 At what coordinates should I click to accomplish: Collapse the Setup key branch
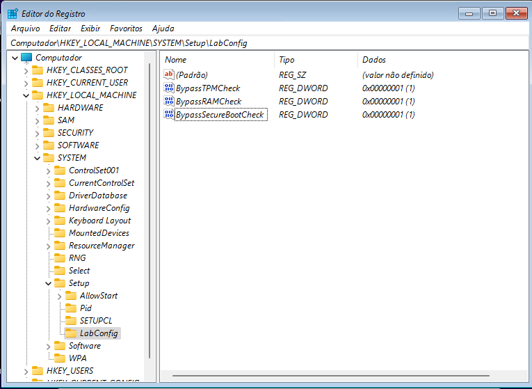pos(49,283)
